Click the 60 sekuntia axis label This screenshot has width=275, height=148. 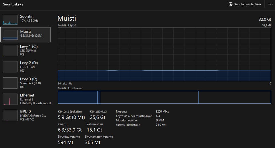pyautogui.click(x=65, y=84)
